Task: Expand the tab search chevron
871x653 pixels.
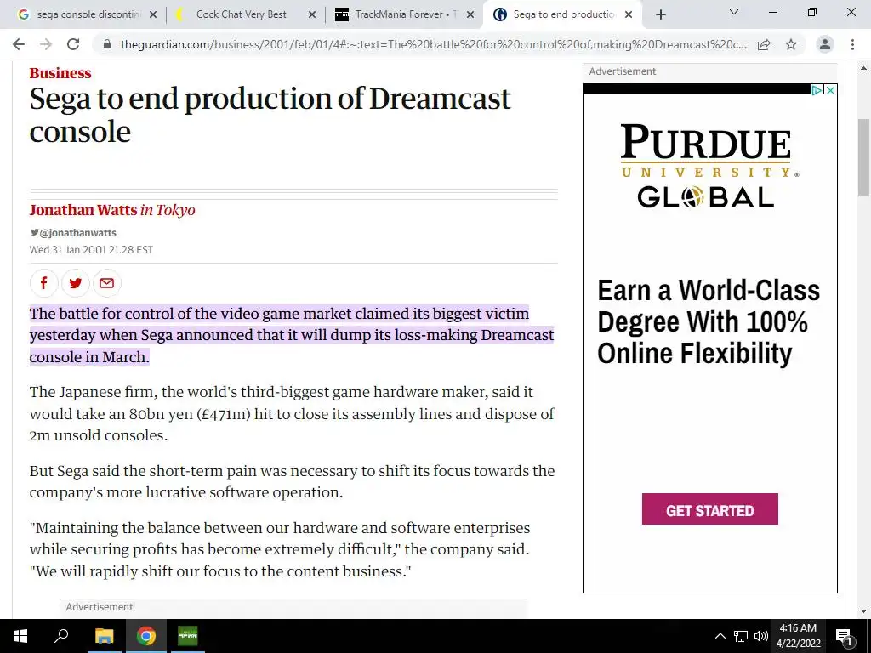Action: click(734, 12)
